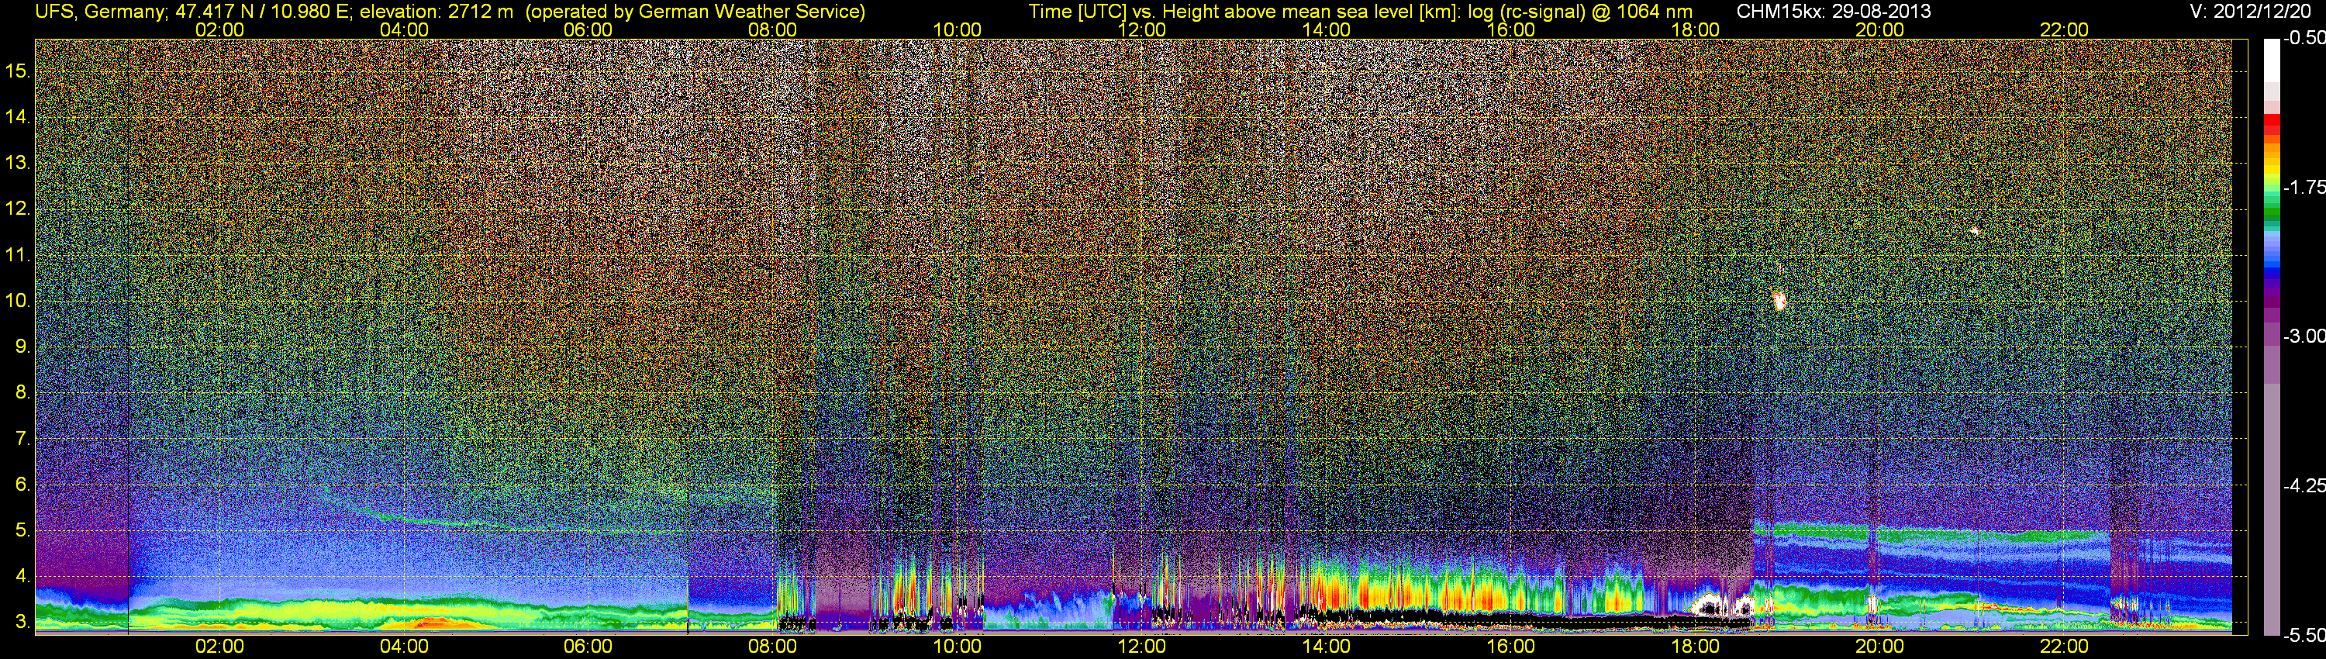Click the 9 km height axis label
This screenshot has width=2326, height=659.
click(x=22, y=347)
